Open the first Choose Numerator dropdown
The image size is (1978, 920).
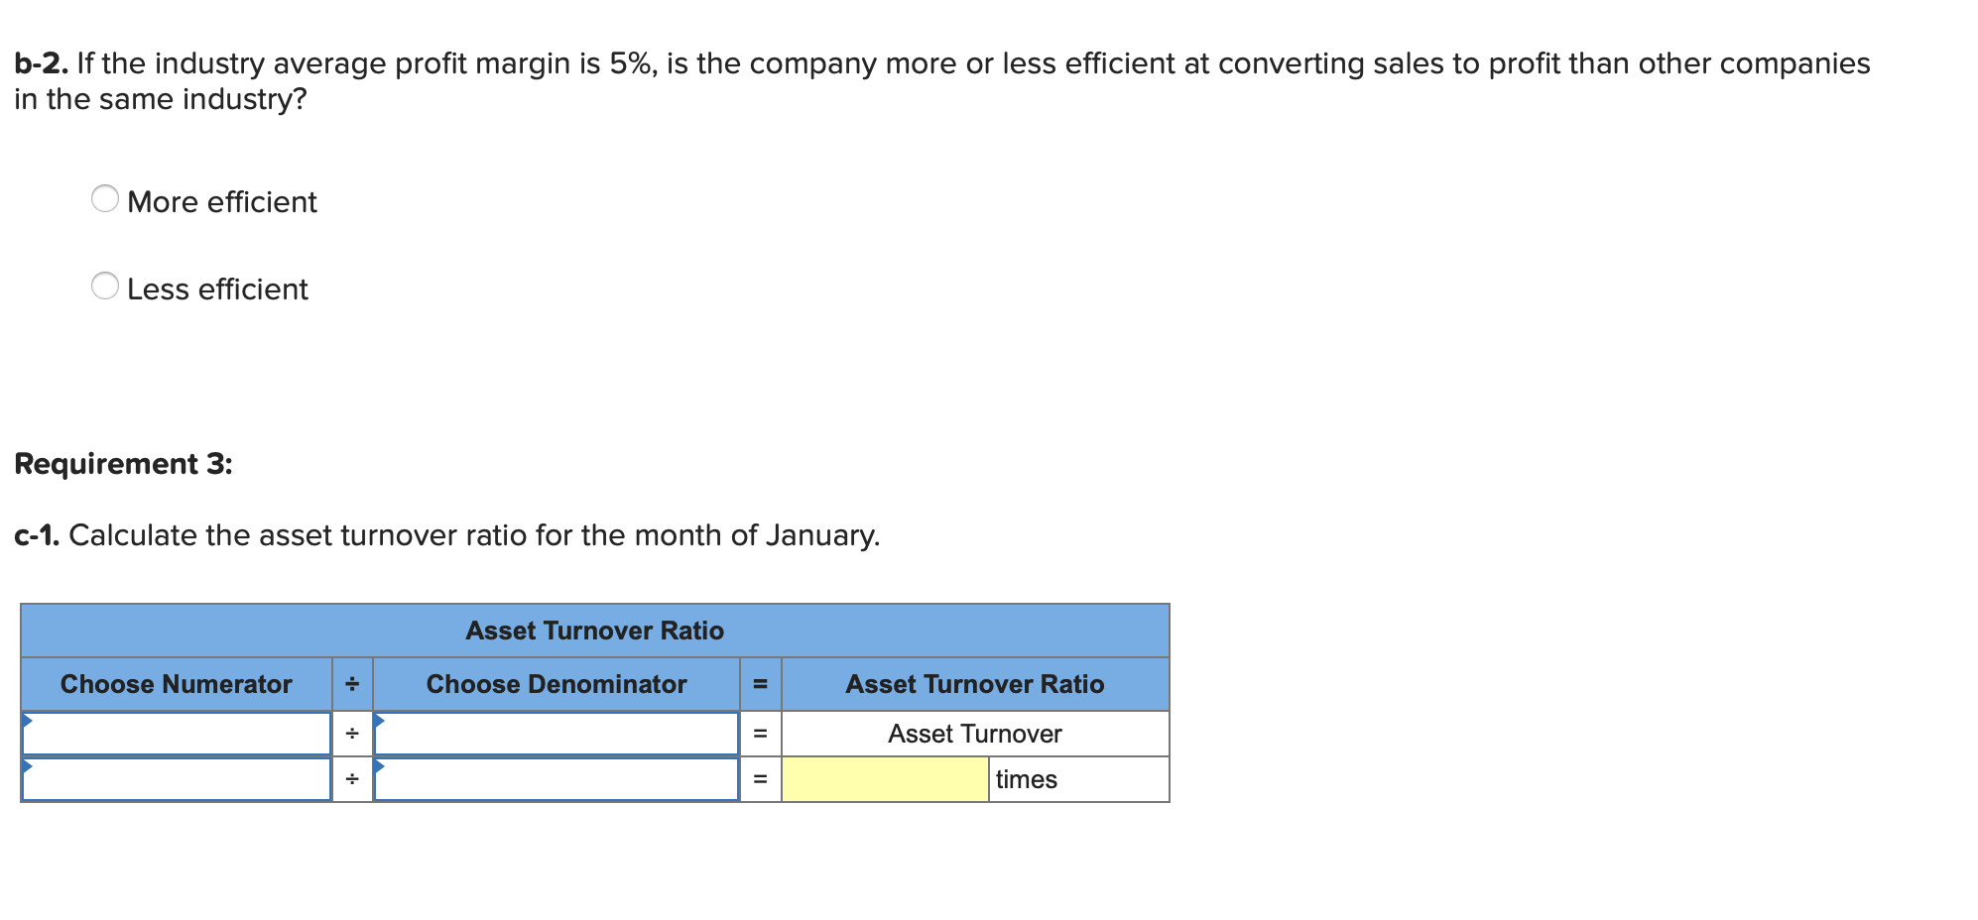(177, 733)
